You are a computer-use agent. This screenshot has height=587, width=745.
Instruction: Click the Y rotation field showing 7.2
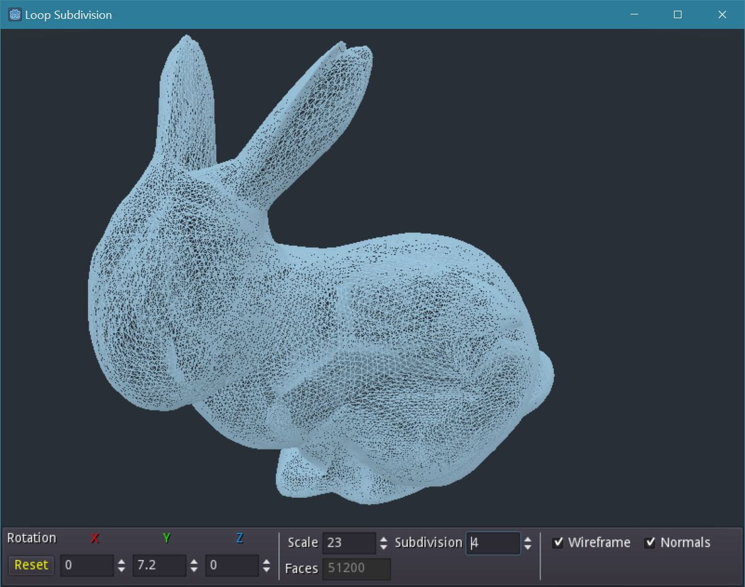pos(159,565)
